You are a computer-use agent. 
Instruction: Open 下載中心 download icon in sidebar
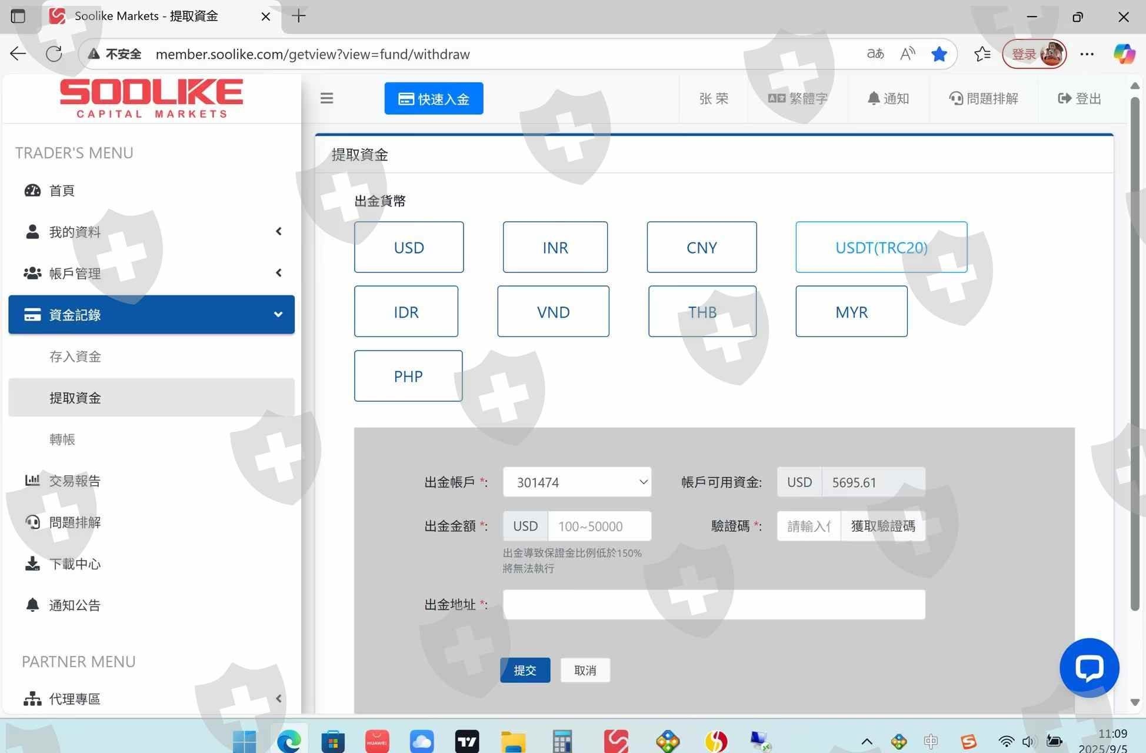tap(32, 564)
